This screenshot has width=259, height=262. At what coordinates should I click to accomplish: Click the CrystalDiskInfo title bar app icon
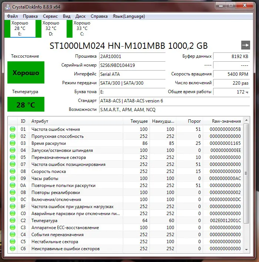coord(7,7)
